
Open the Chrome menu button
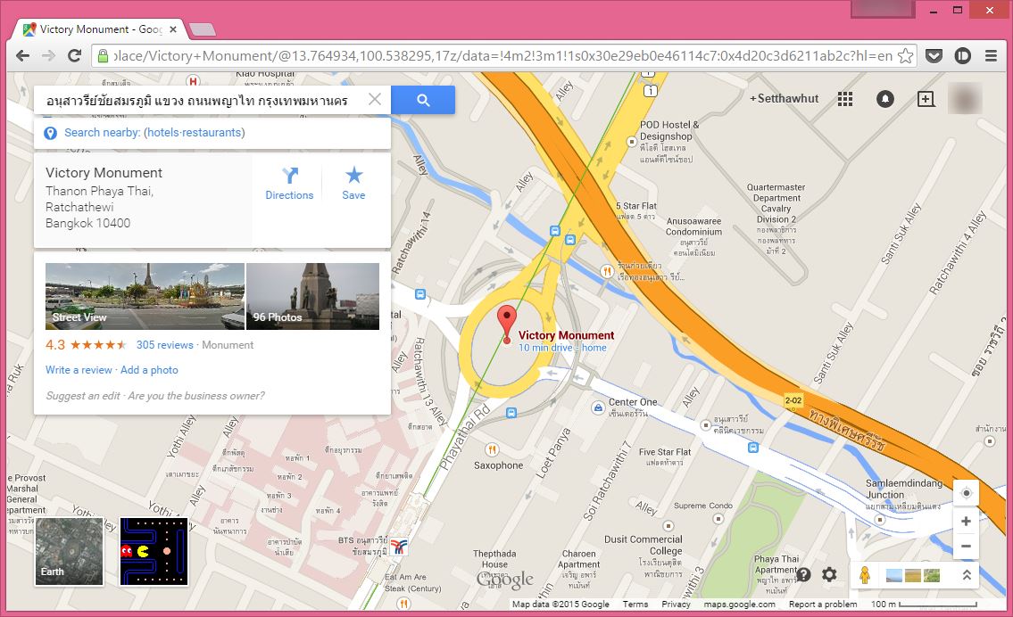pos(991,55)
